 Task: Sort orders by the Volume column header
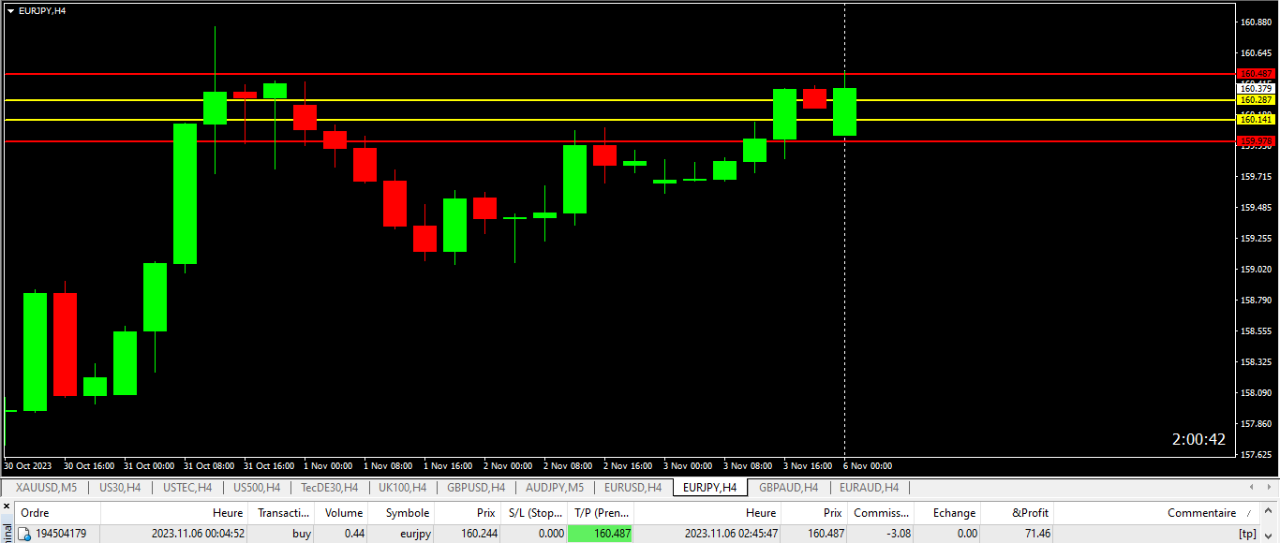pyautogui.click(x=343, y=513)
